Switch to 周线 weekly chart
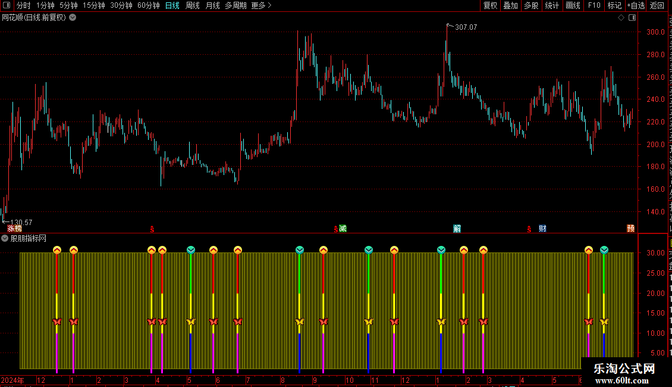 click(x=193, y=5)
